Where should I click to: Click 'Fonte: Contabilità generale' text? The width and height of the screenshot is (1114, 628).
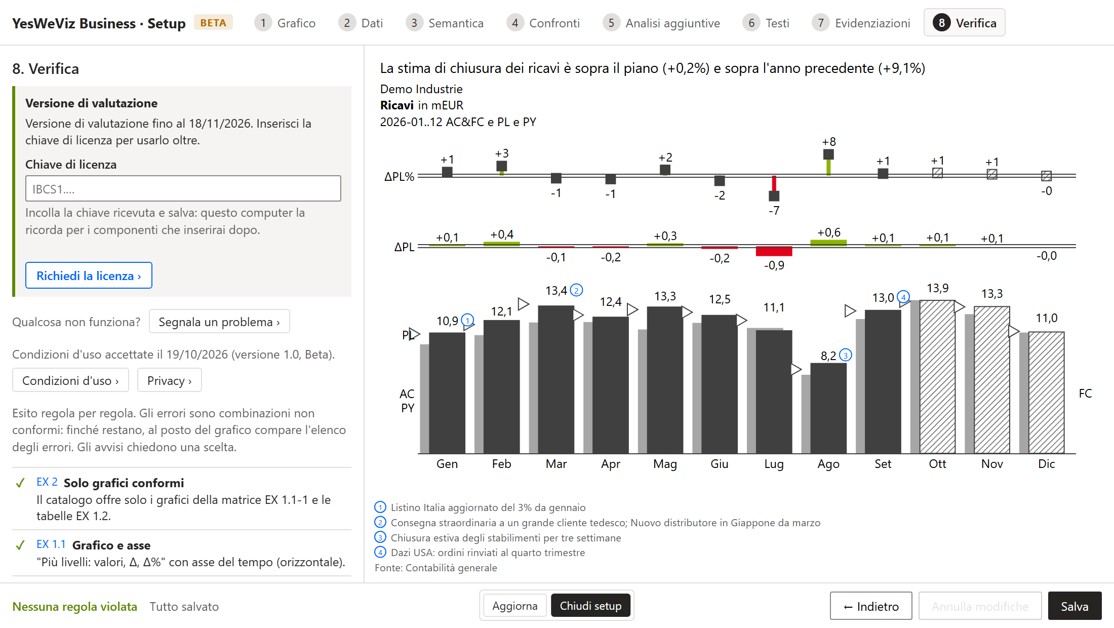click(x=436, y=568)
